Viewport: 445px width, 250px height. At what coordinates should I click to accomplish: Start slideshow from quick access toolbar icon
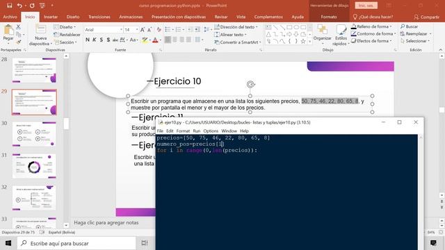pyautogui.click(x=42, y=6)
